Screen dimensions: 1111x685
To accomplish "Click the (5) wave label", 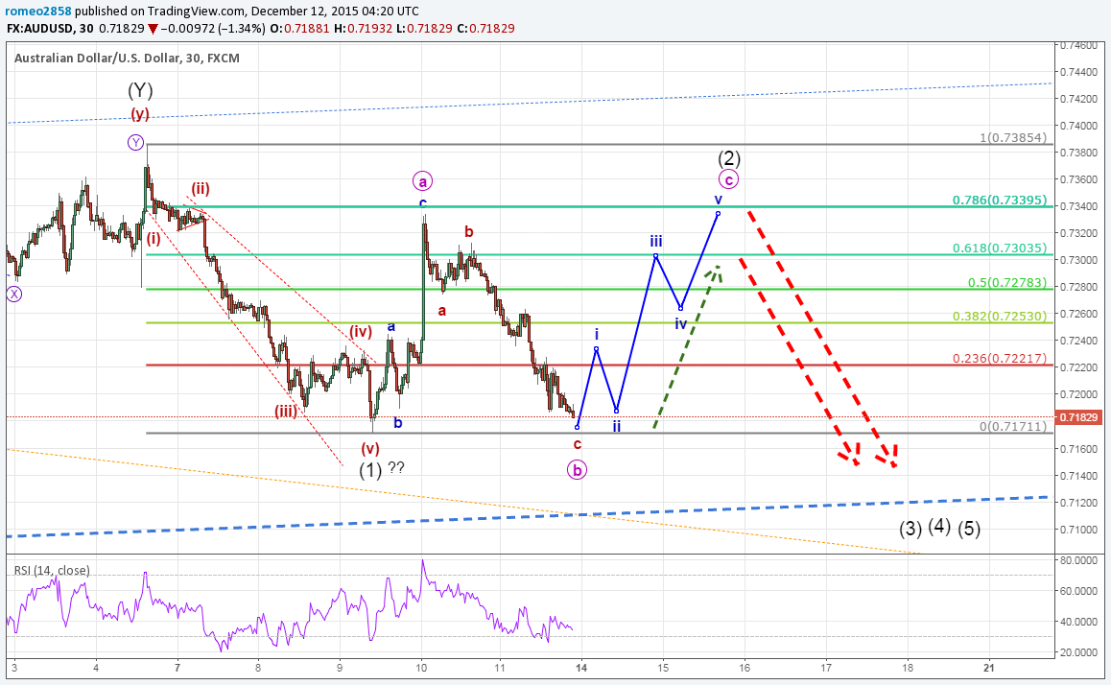I will (x=969, y=529).
